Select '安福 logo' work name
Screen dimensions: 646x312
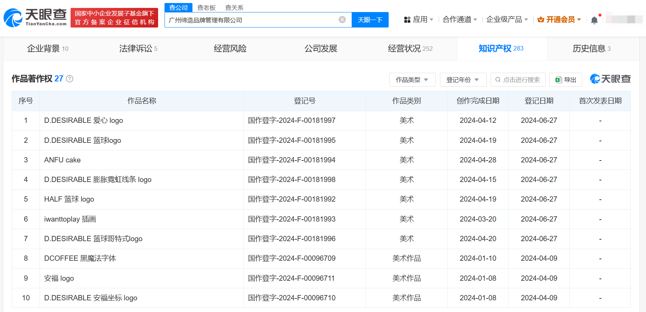pos(59,278)
